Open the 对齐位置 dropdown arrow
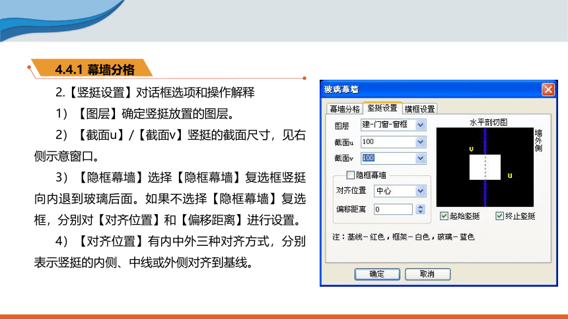Viewport: 568px width, 319px height. click(420, 191)
